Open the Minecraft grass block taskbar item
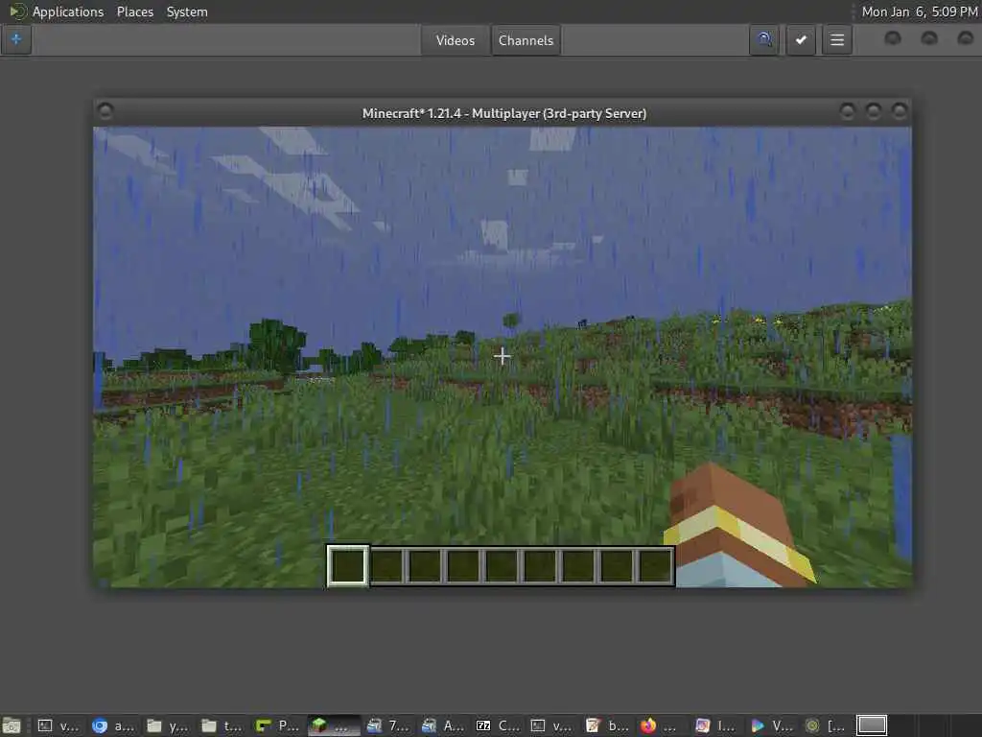 click(x=333, y=725)
